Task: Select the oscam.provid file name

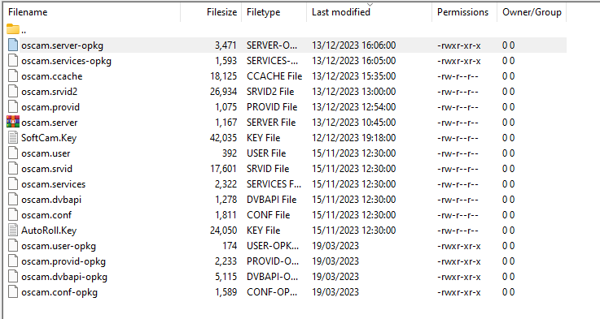Action: (x=50, y=107)
